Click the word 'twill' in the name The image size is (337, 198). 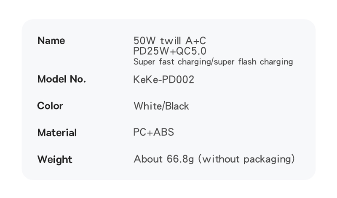[x=171, y=41]
